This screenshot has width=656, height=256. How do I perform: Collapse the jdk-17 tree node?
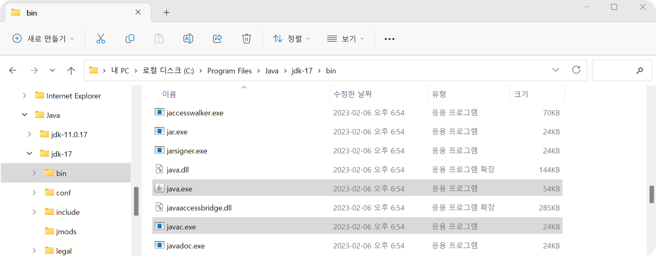click(x=30, y=154)
